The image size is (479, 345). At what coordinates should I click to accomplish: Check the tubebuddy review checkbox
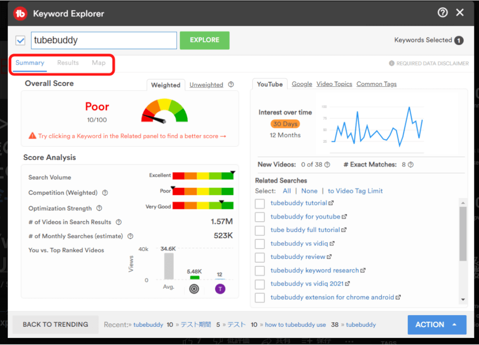click(x=260, y=257)
